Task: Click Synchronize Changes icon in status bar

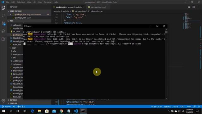Action: tap(14, 107)
